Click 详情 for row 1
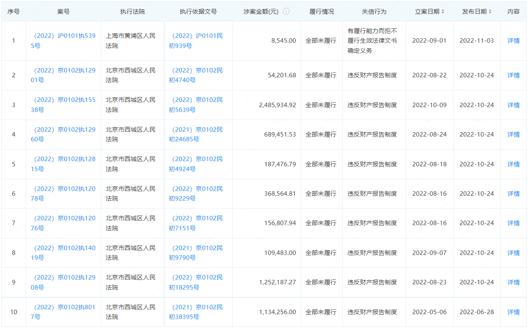 [514, 41]
